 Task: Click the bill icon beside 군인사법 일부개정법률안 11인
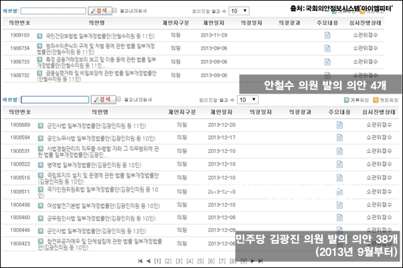(41, 126)
